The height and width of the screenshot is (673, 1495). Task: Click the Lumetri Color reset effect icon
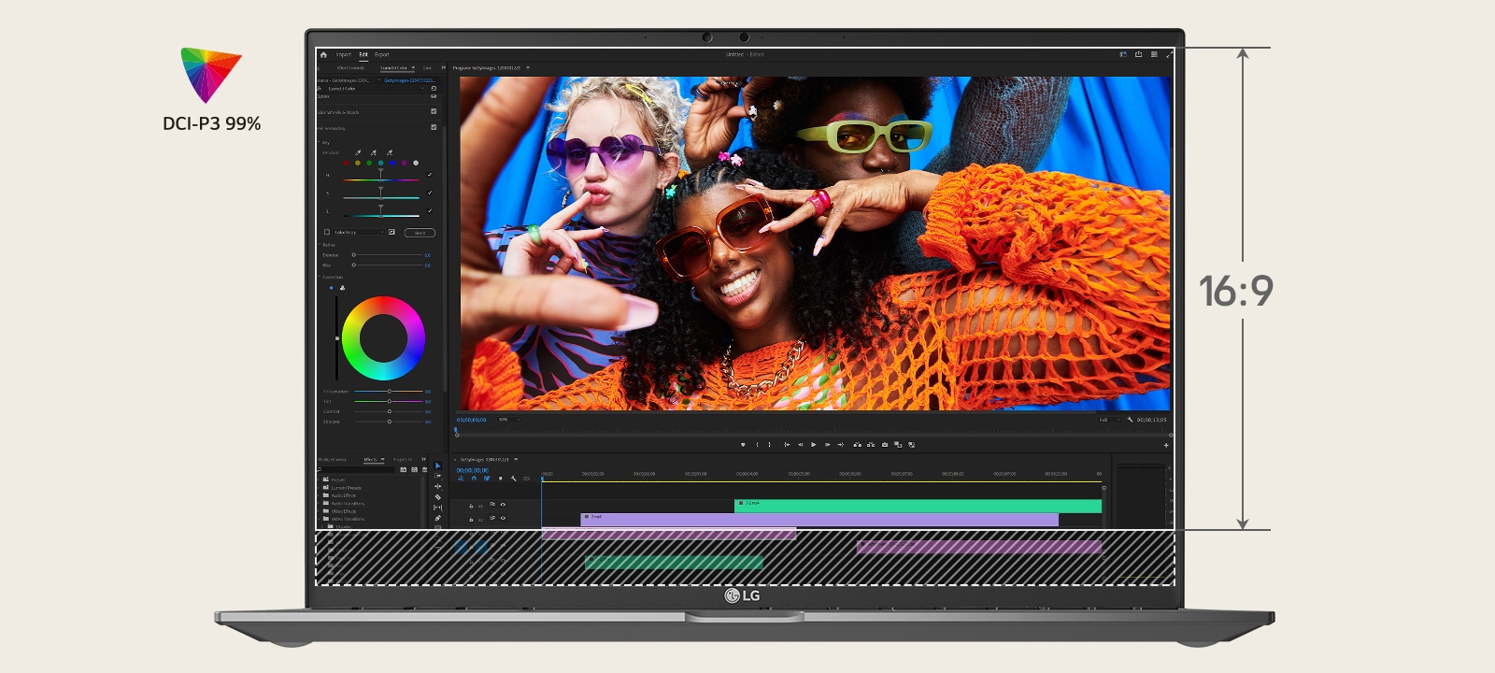(434, 89)
